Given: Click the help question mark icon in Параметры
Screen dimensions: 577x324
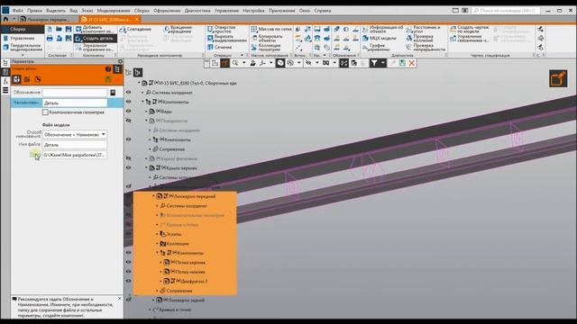Looking at the screenshot, I should 108,69.
